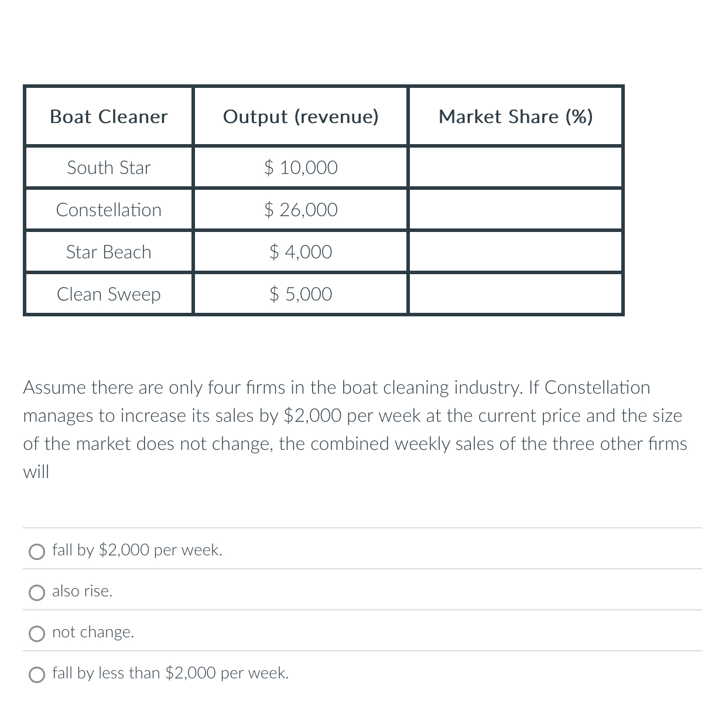Screen dimensions: 722x710
Task: Select the radio button for "not change"
Action: [x=37, y=633]
